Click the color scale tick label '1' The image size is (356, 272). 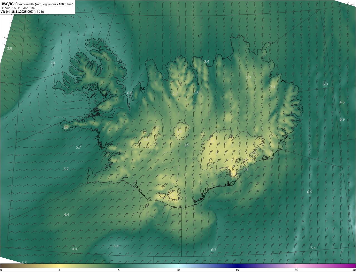[x=60, y=270]
